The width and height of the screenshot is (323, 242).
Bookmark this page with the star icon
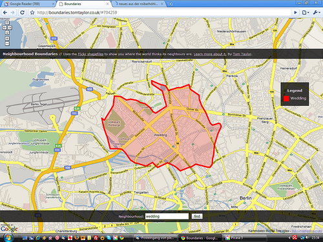click(32, 12)
